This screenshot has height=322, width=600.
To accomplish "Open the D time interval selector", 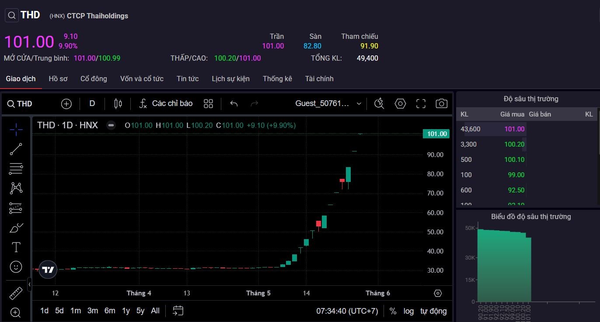I will [x=92, y=104].
